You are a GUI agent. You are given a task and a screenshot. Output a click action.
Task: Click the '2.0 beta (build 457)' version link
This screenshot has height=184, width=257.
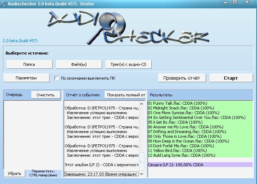tap(20, 41)
